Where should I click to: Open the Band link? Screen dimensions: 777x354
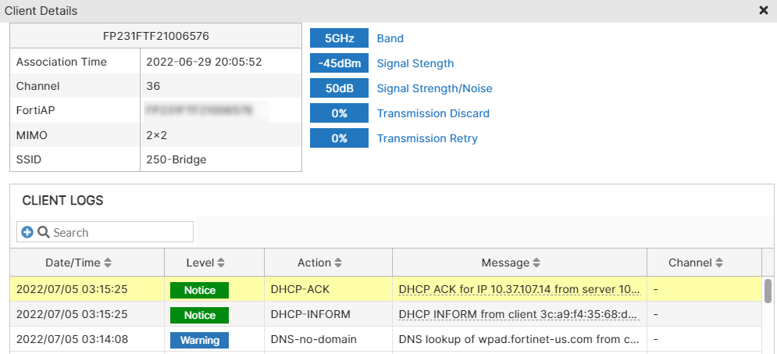click(390, 38)
